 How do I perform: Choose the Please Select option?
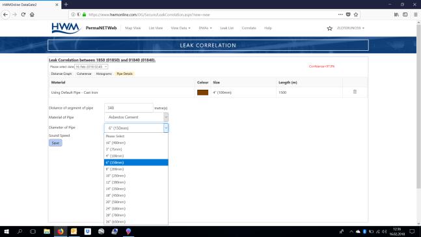coord(136,136)
